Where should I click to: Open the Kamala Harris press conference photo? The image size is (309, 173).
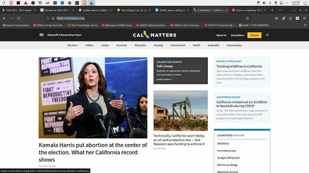coord(93,98)
